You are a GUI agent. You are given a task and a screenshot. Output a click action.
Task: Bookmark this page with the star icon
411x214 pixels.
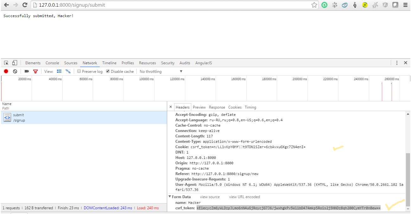314,5
